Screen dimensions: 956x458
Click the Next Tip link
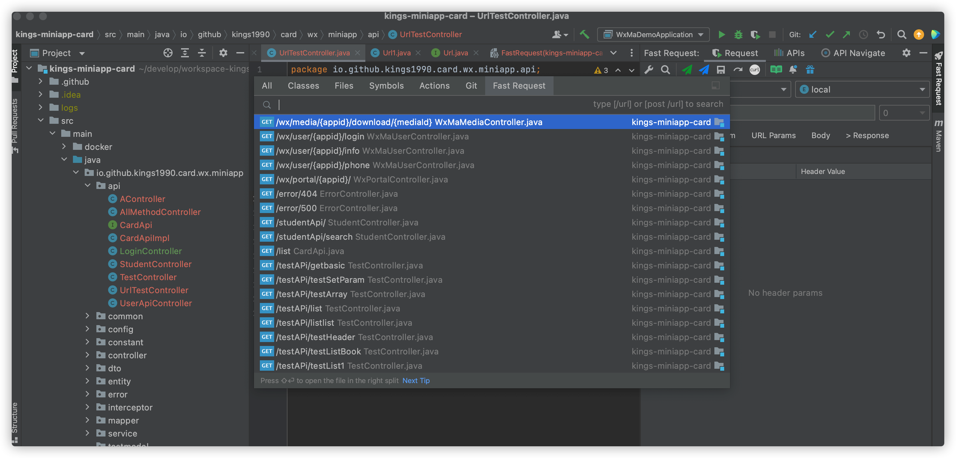416,380
